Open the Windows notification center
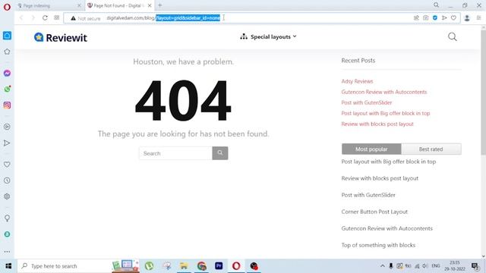Viewport: 486px width, 273px height. point(475,266)
